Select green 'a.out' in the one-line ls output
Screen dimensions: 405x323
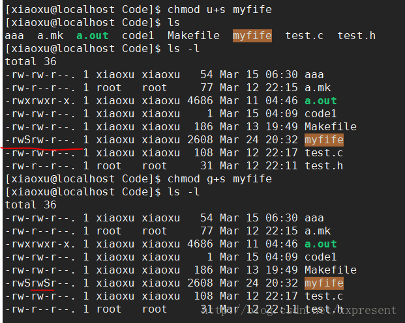(93, 36)
